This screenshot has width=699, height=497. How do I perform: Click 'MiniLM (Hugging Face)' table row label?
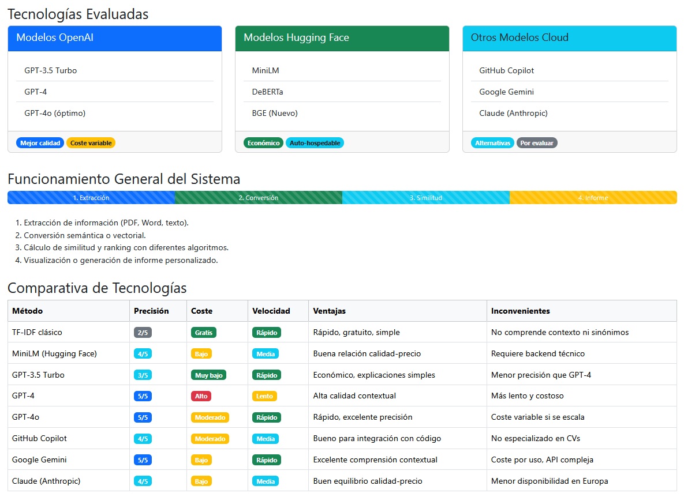[x=54, y=353]
